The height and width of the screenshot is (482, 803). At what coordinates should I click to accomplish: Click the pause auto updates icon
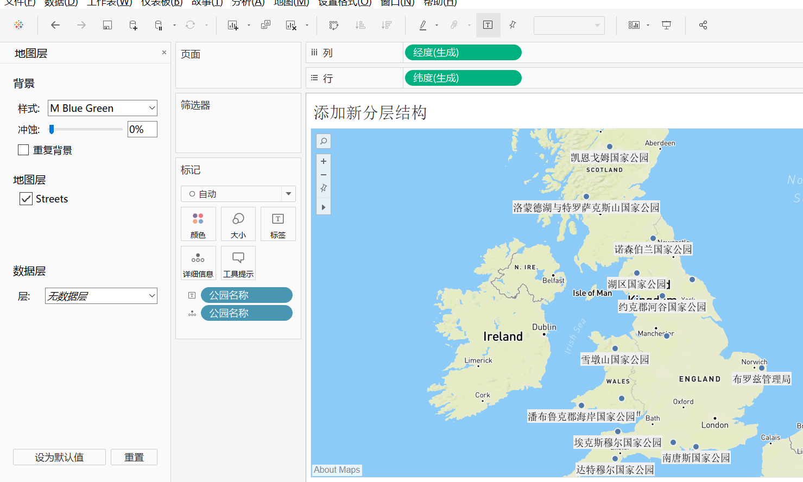coord(159,25)
